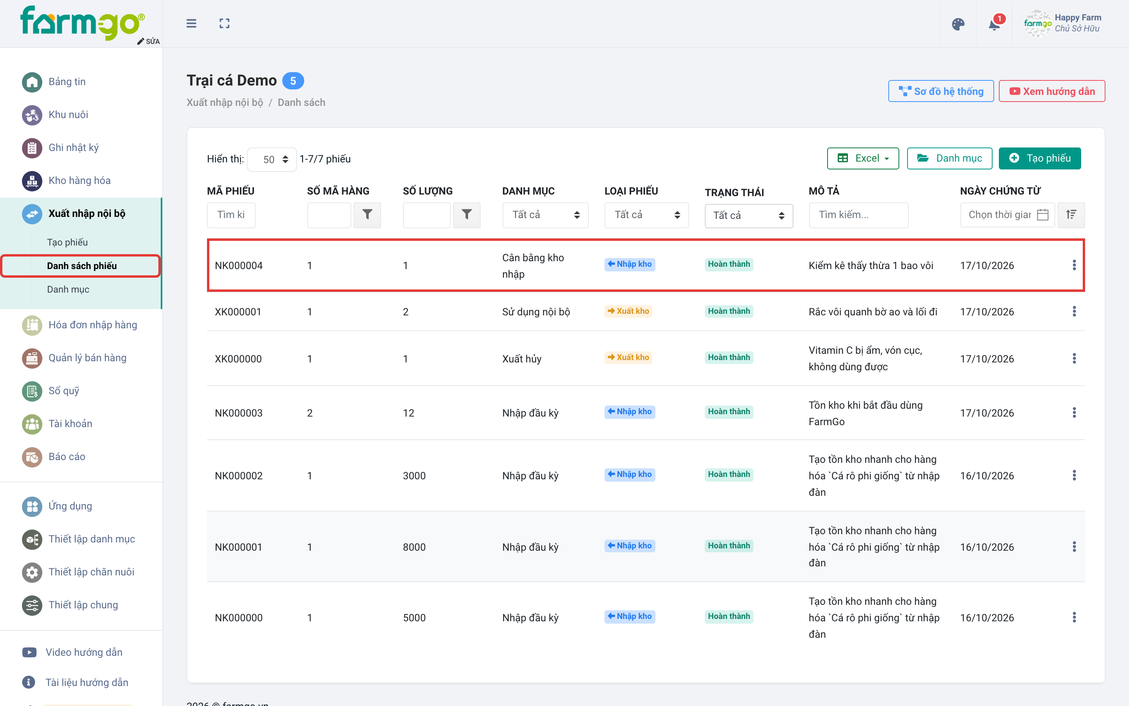Open Thiết lập chăn nuôi gear icon

coord(32,572)
